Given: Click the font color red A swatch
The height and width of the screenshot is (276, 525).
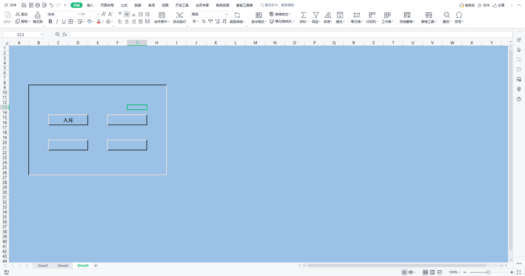Looking at the screenshot, I should pos(98,21).
